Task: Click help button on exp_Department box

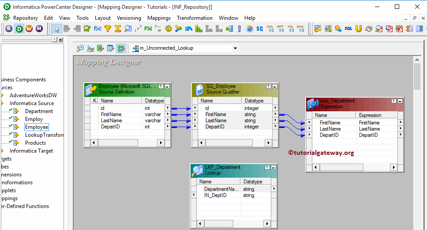Action: click(x=394, y=101)
